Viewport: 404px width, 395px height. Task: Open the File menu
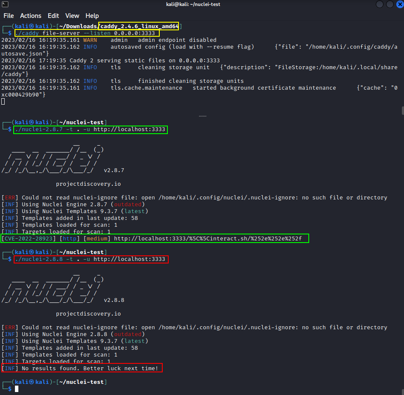[x=9, y=16]
